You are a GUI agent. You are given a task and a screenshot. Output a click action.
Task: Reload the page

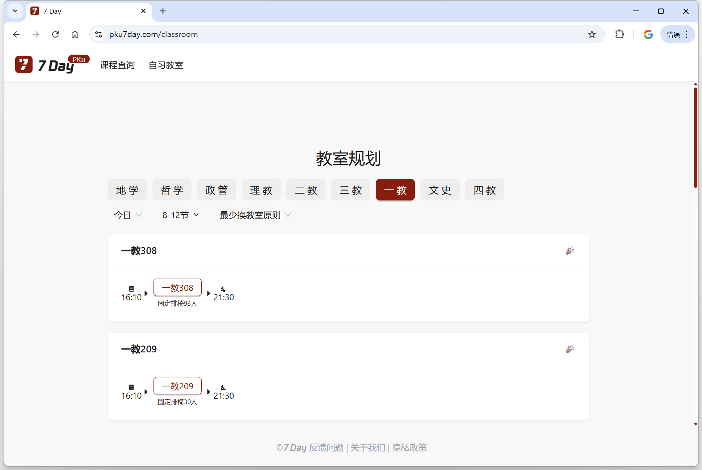point(55,34)
